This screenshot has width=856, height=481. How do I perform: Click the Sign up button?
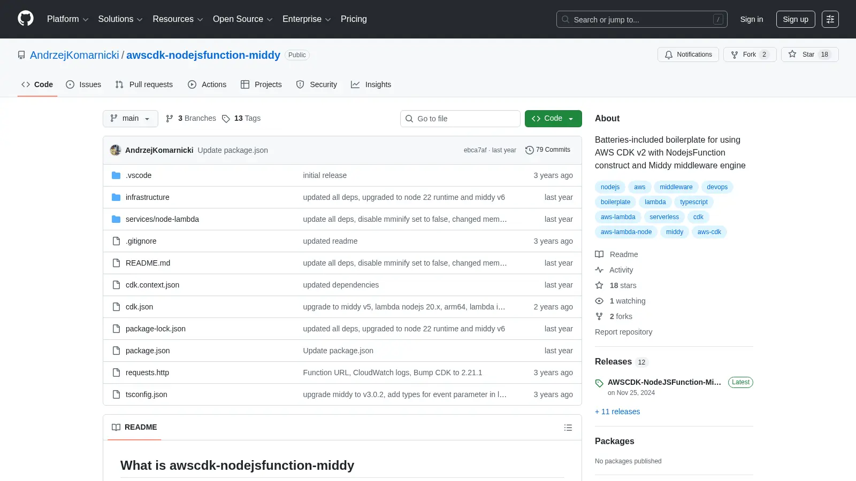796,19
